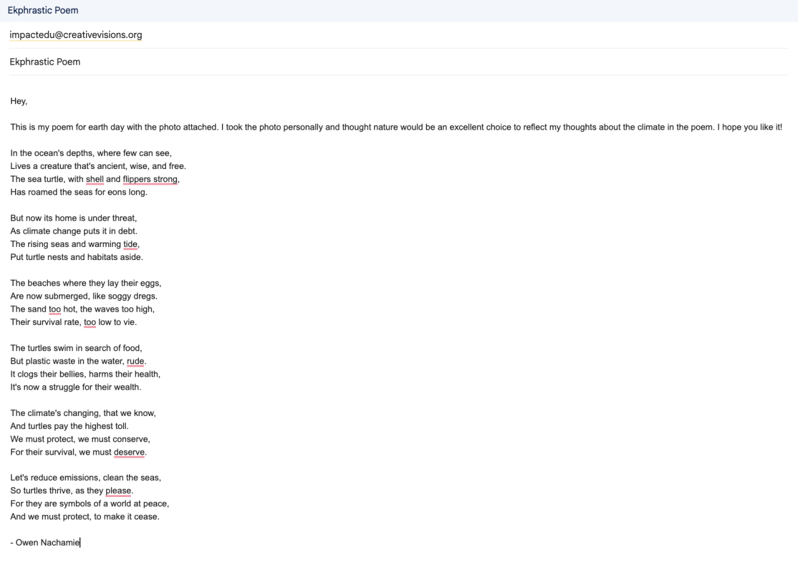
Task: Click the line 'It's now a struggle for their wealth.'
Action: pyautogui.click(x=76, y=387)
